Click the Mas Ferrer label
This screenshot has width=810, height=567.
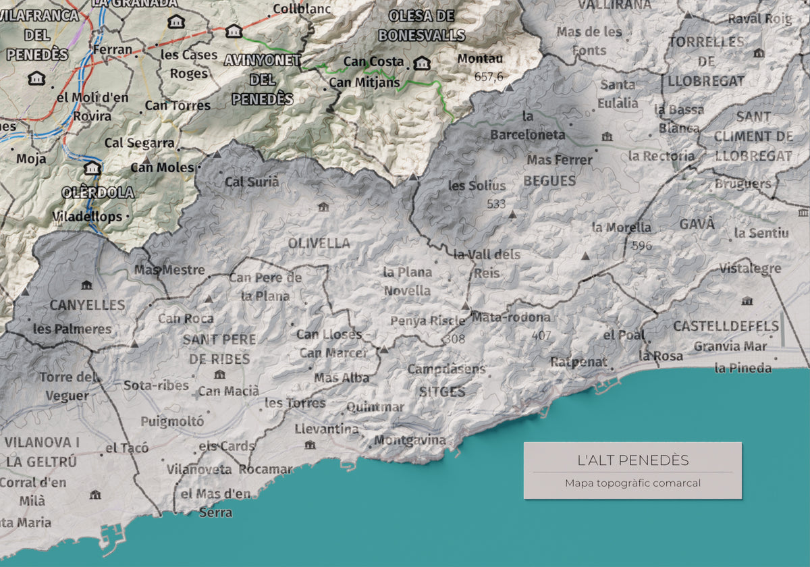[560, 160]
